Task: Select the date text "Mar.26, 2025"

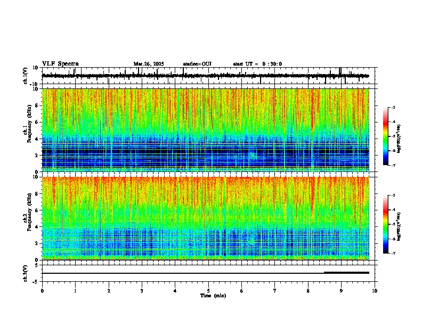Action: [149, 64]
